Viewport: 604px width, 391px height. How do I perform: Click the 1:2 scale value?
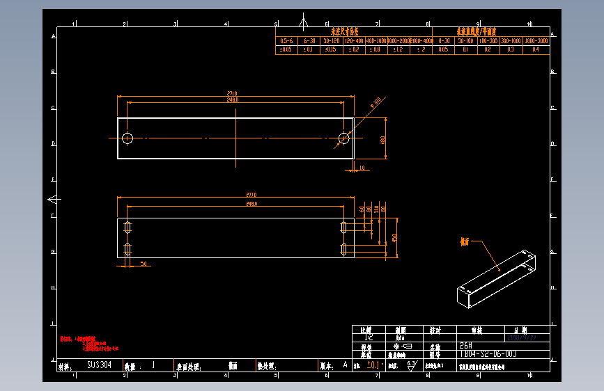[369, 337]
